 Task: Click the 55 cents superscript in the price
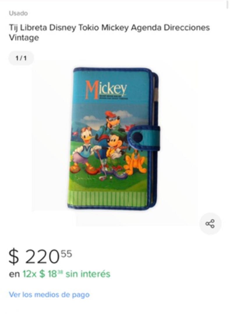66,254
